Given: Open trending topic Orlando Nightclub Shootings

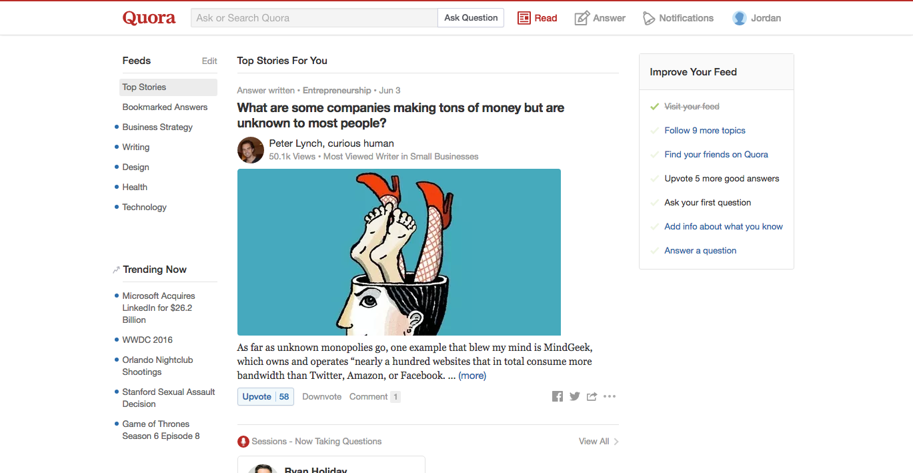Looking at the screenshot, I should tap(157, 366).
